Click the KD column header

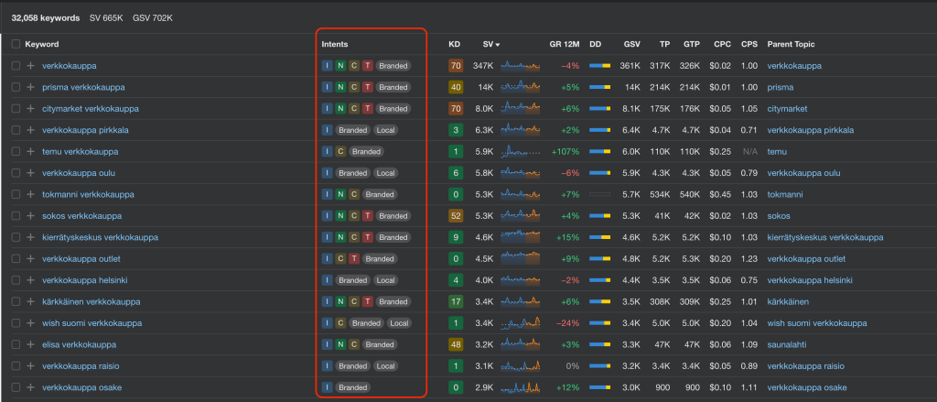click(454, 44)
